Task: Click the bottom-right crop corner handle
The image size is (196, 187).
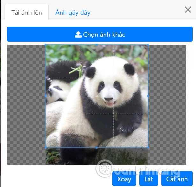Action: point(148,148)
